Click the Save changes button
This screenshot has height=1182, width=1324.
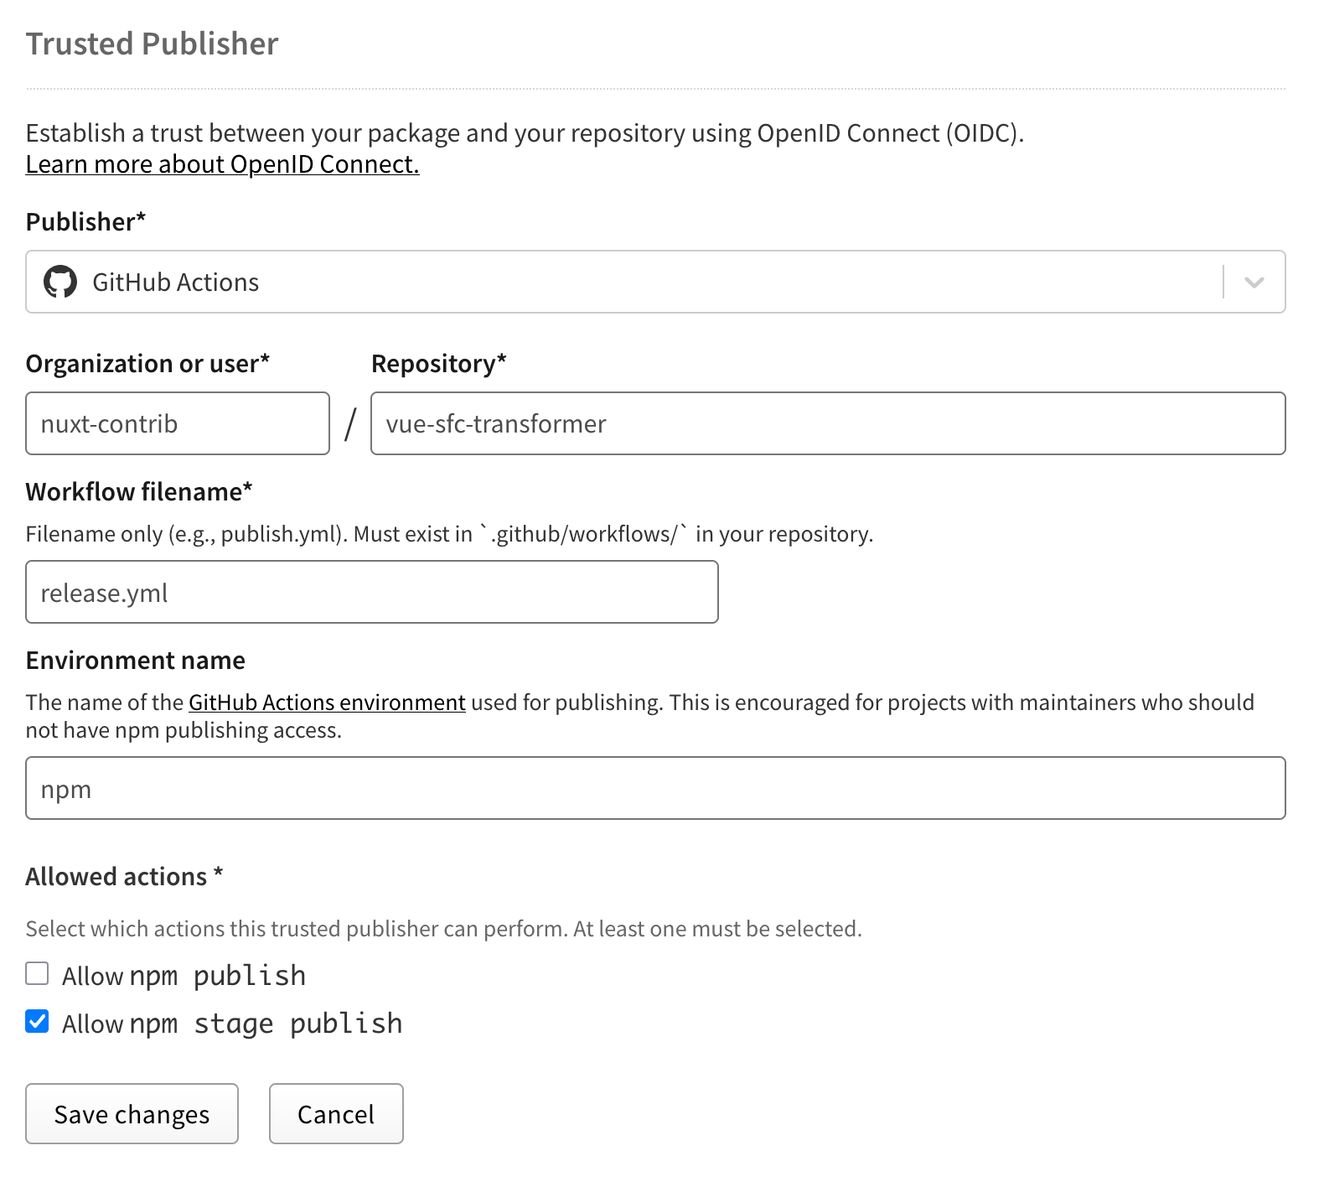(x=132, y=1113)
